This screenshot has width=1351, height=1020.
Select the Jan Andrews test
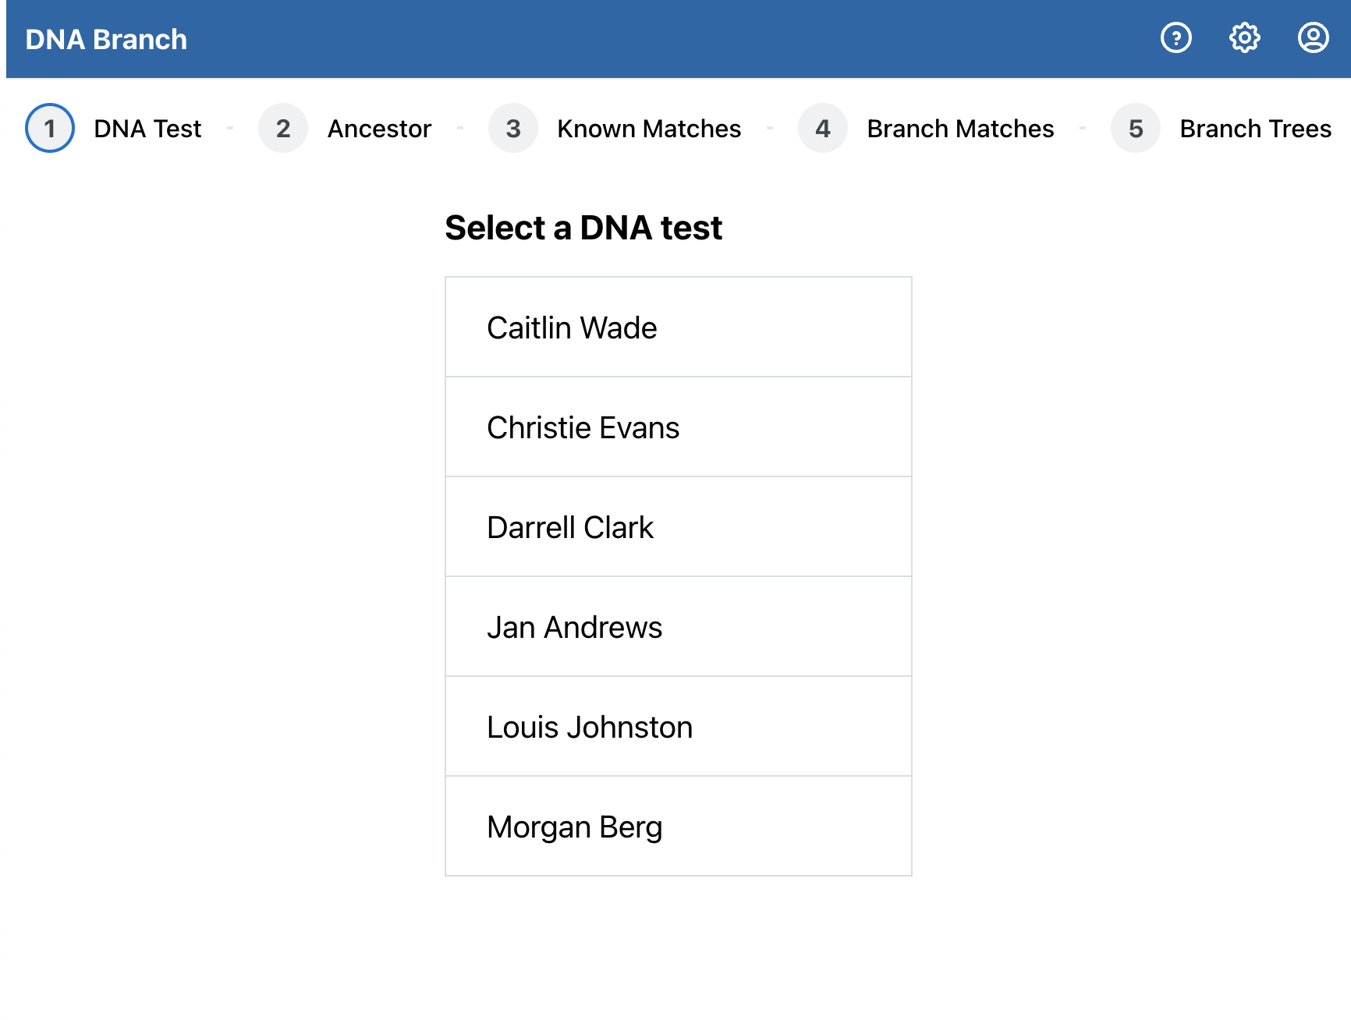[x=678, y=627]
